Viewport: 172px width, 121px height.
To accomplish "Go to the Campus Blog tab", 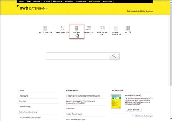I will coord(81,1).
